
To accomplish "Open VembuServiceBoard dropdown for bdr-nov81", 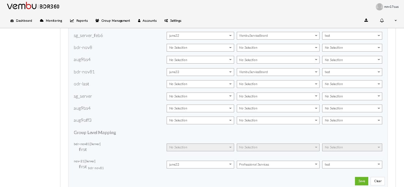I will [278, 72].
